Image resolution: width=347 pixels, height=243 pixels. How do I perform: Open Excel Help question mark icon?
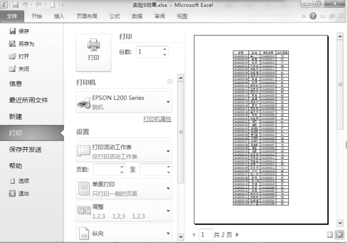tap(313, 16)
